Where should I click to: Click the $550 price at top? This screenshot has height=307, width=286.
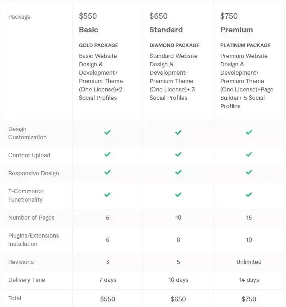(x=88, y=16)
